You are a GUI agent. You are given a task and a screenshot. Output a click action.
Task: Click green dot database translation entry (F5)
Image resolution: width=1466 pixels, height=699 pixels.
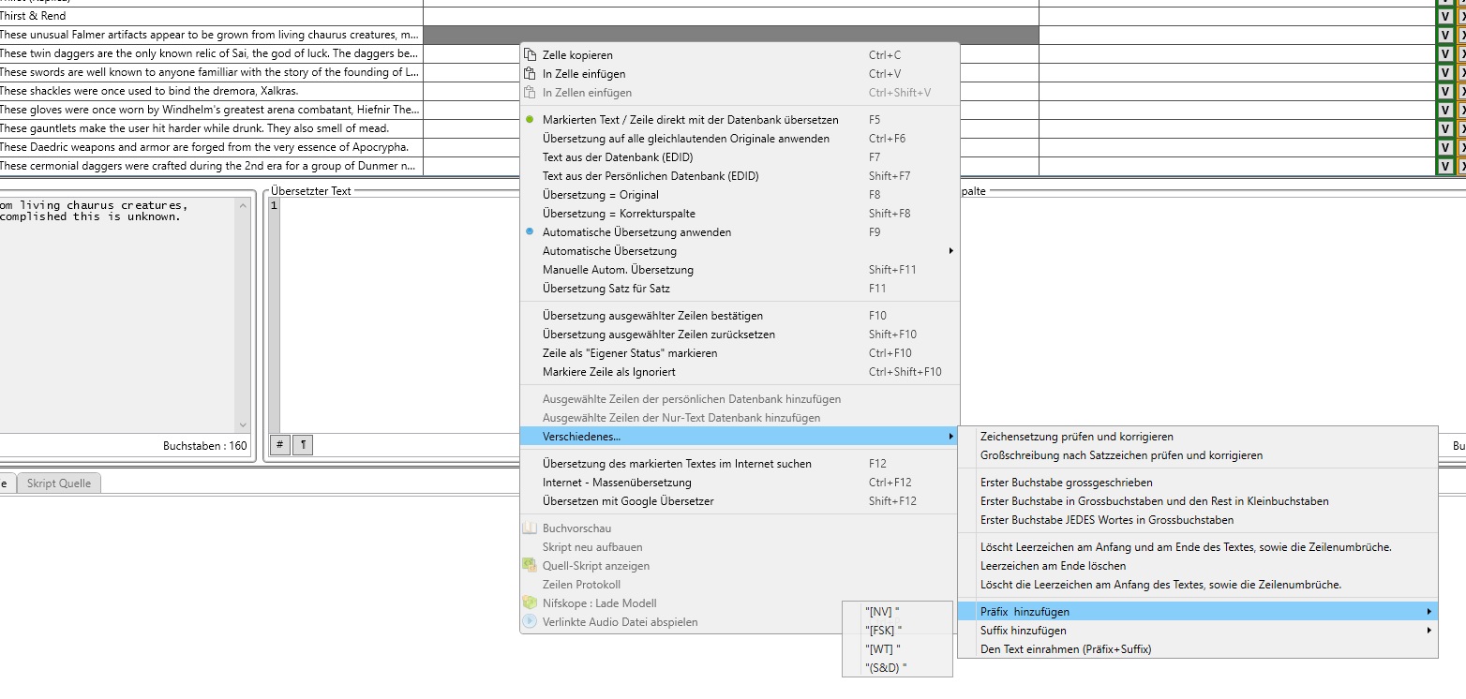pyautogui.click(x=531, y=120)
